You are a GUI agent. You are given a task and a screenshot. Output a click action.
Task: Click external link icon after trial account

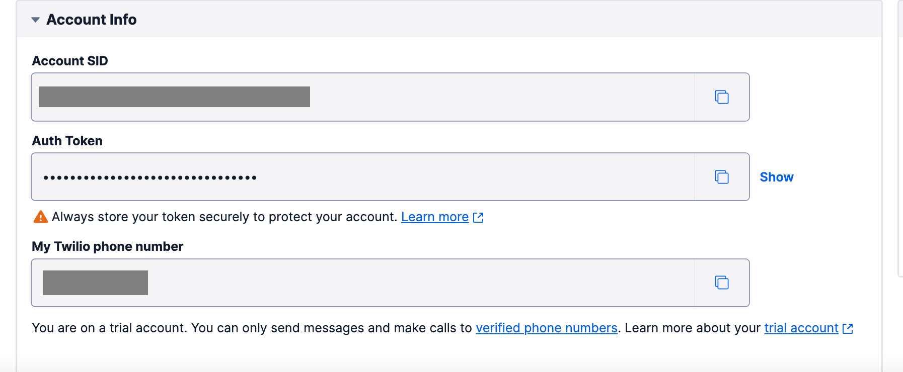[848, 329]
